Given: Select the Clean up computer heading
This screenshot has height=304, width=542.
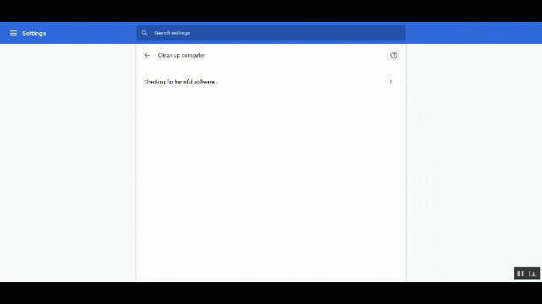Looking at the screenshot, I should 181,55.
